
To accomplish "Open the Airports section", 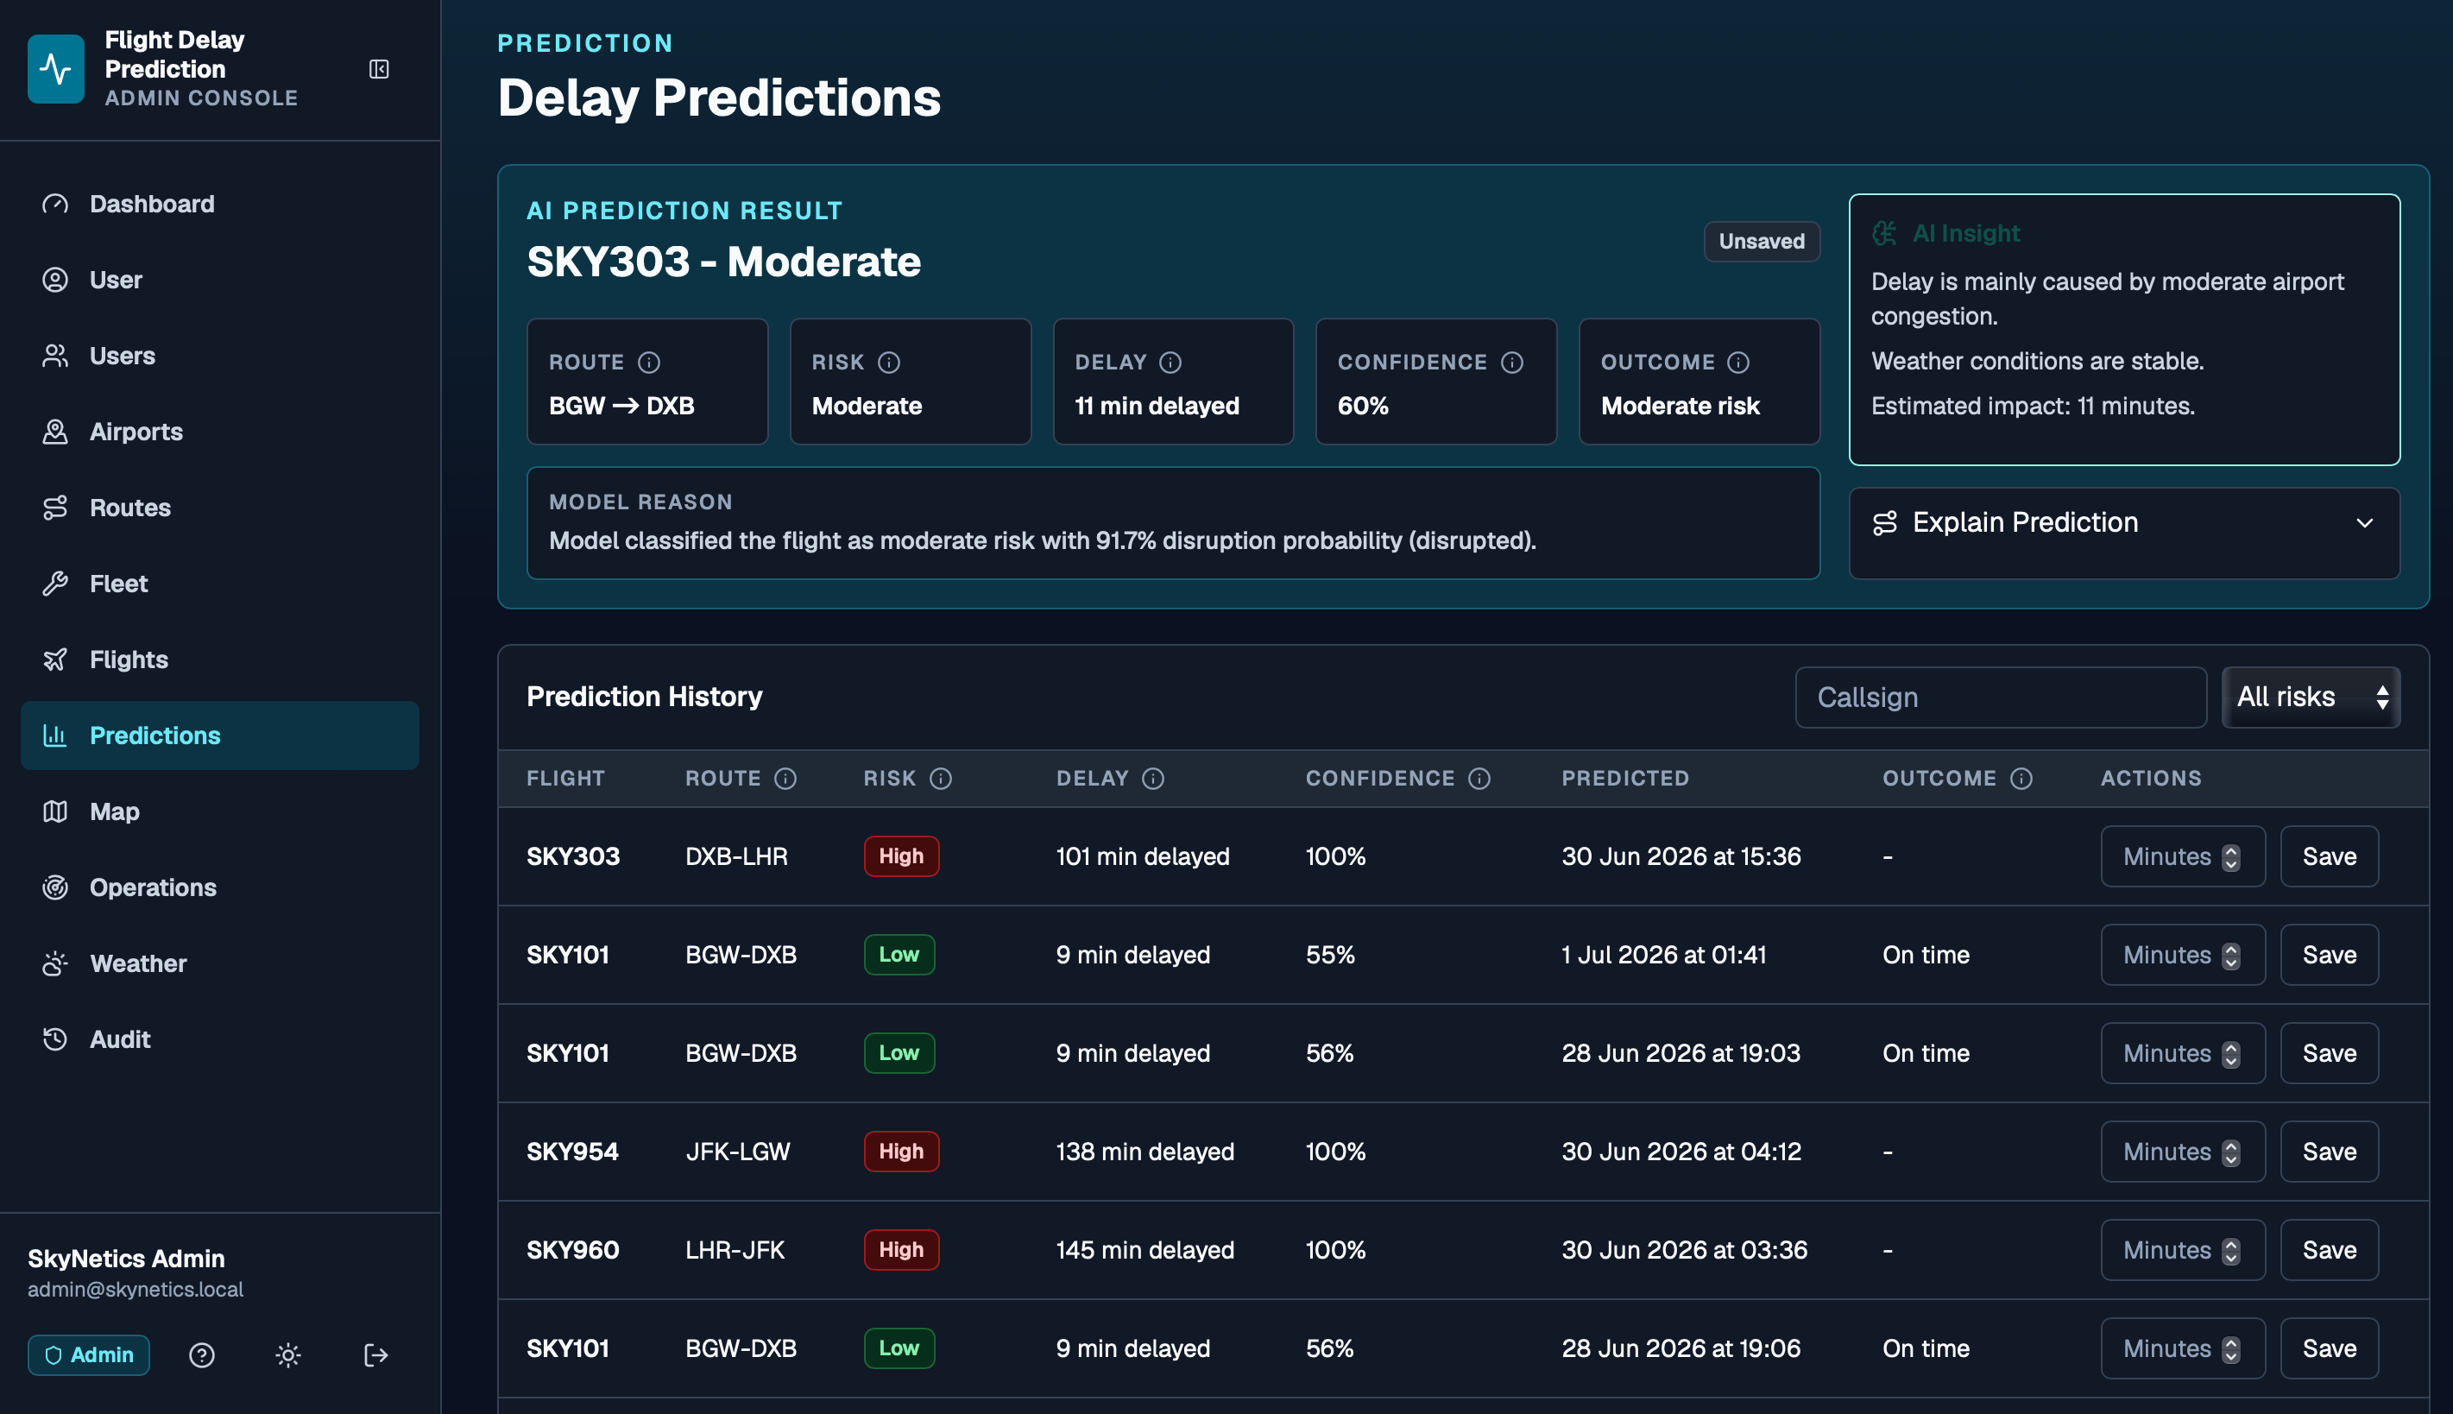I will (x=219, y=432).
